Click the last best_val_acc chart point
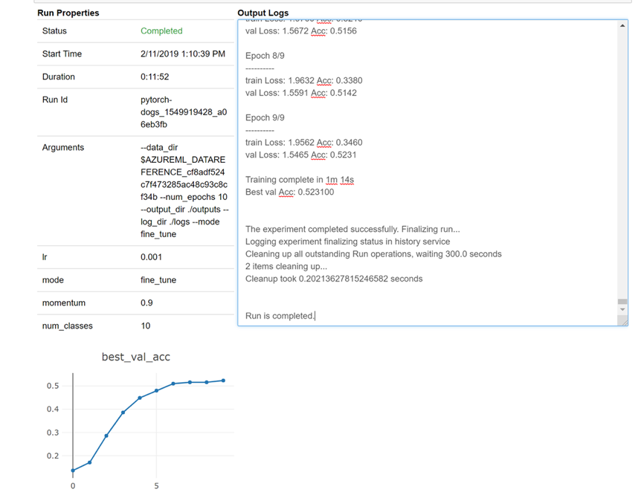The width and height of the screenshot is (641, 495). 223,381
